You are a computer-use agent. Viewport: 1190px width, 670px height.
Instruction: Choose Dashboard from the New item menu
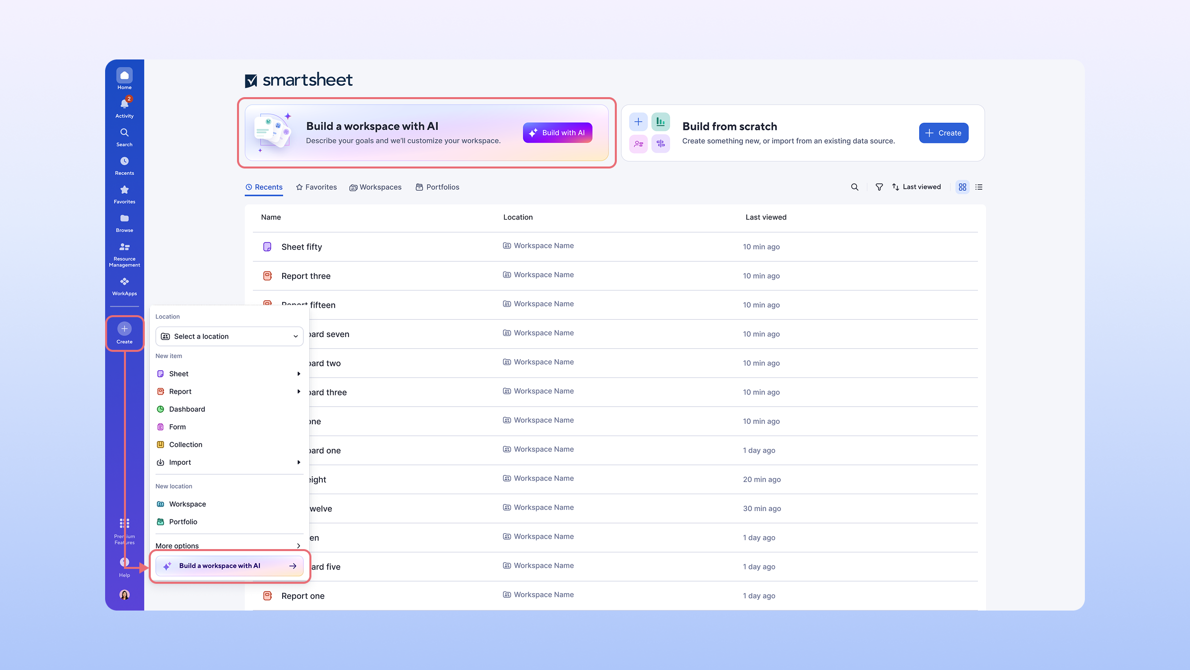(229, 409)
